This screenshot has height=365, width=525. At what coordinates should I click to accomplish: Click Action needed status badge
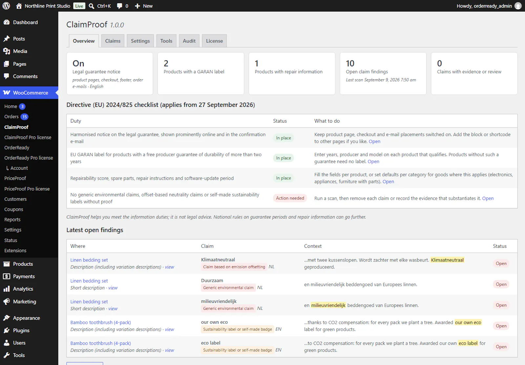click(290, 198)
